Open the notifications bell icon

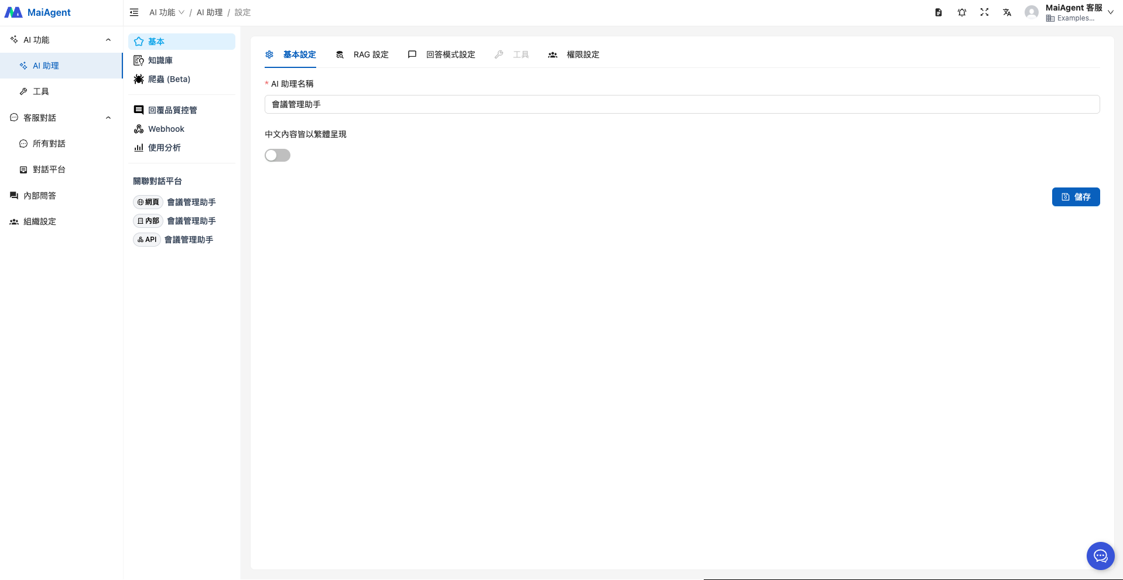tap(962, 12)
